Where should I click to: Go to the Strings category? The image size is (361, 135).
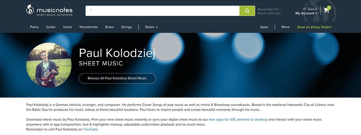pyautogui.click(x=127, y=27)
